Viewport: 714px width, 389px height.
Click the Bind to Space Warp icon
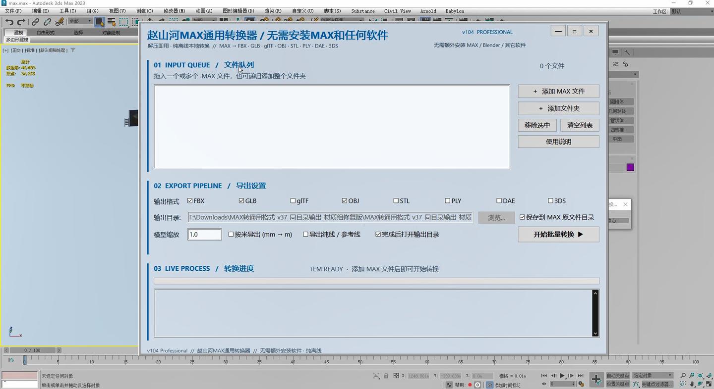click(x=59, y=22)
